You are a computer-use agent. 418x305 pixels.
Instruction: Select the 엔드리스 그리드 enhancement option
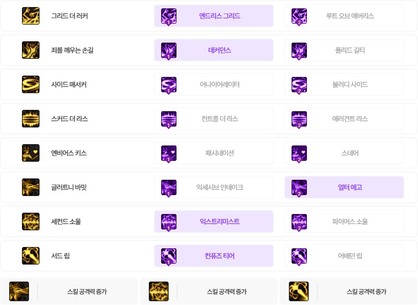pos(214,16)
